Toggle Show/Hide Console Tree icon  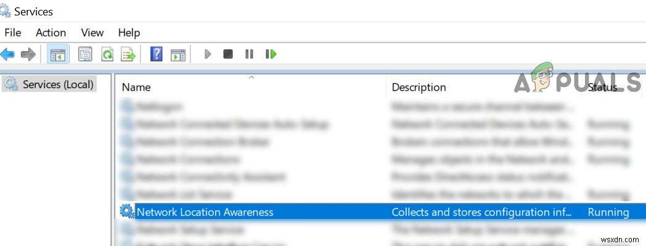pos(57,54)
